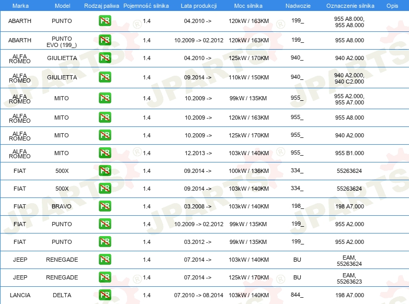This screenshot has height=304, width=409.
Task: Click the Model column header
Action: 62,6
